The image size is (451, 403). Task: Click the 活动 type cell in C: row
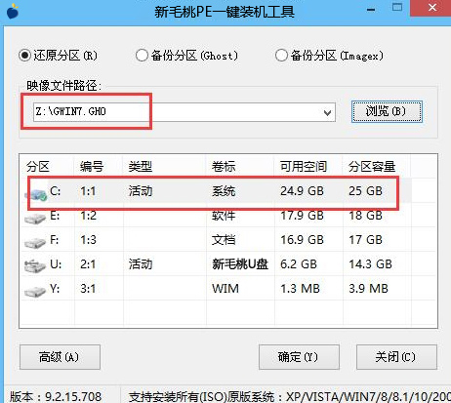[x=141, y=191]
